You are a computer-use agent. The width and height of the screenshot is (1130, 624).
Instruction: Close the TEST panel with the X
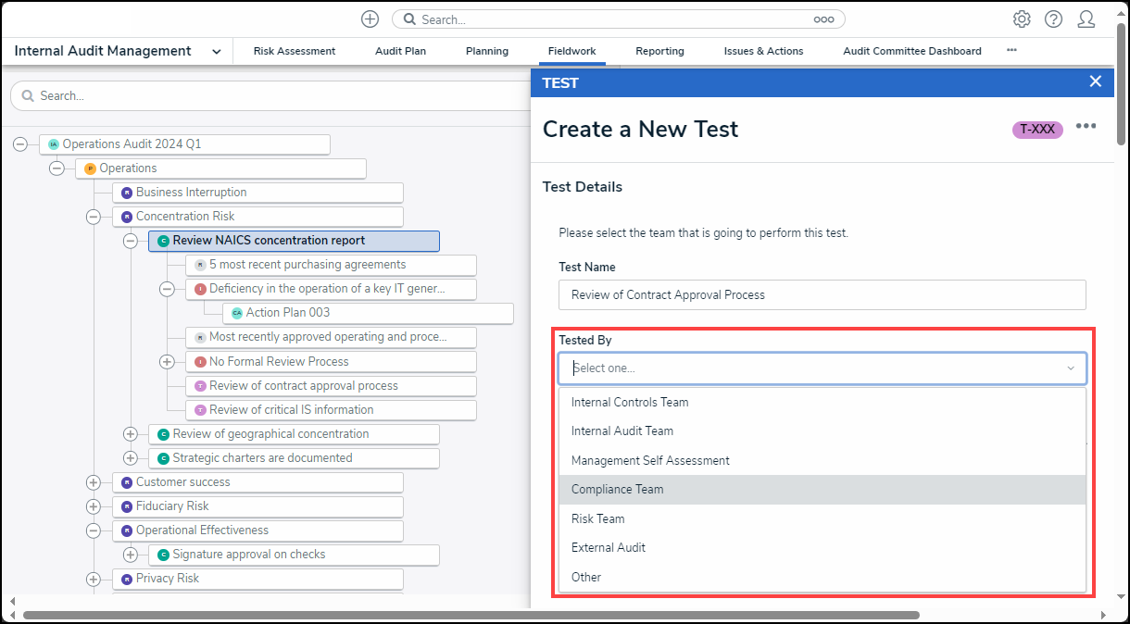[1096, 81]
